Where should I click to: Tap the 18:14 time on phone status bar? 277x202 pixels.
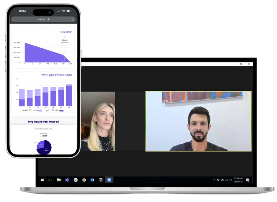(x=22, y=11)
